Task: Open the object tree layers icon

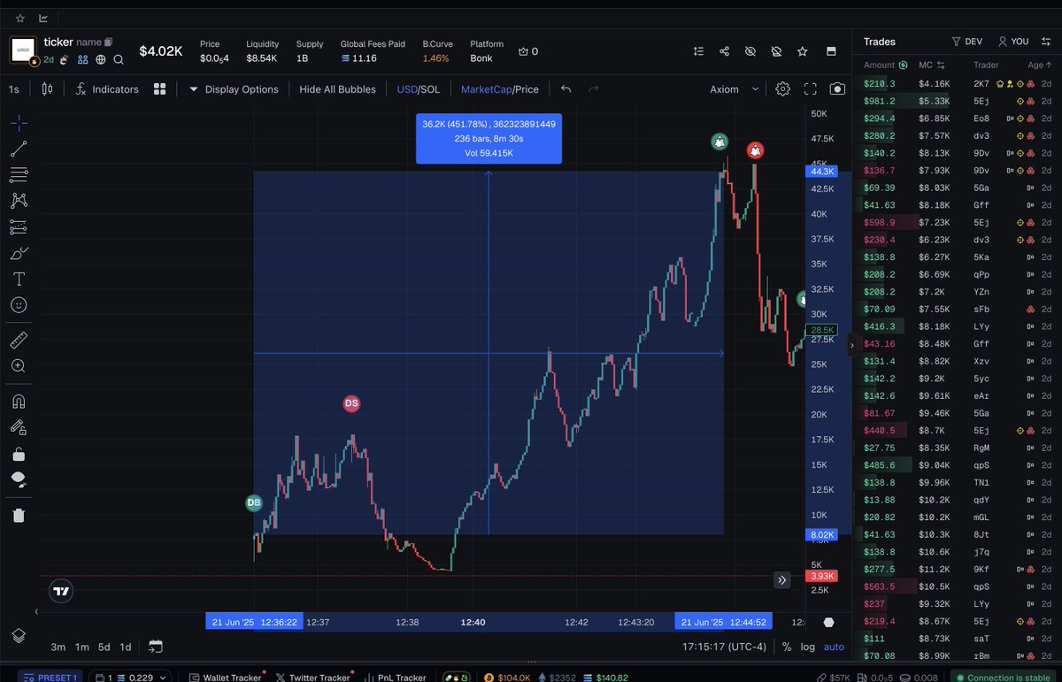Action: [x=19, y=635]
